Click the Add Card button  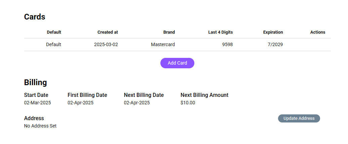coord(177,63)
